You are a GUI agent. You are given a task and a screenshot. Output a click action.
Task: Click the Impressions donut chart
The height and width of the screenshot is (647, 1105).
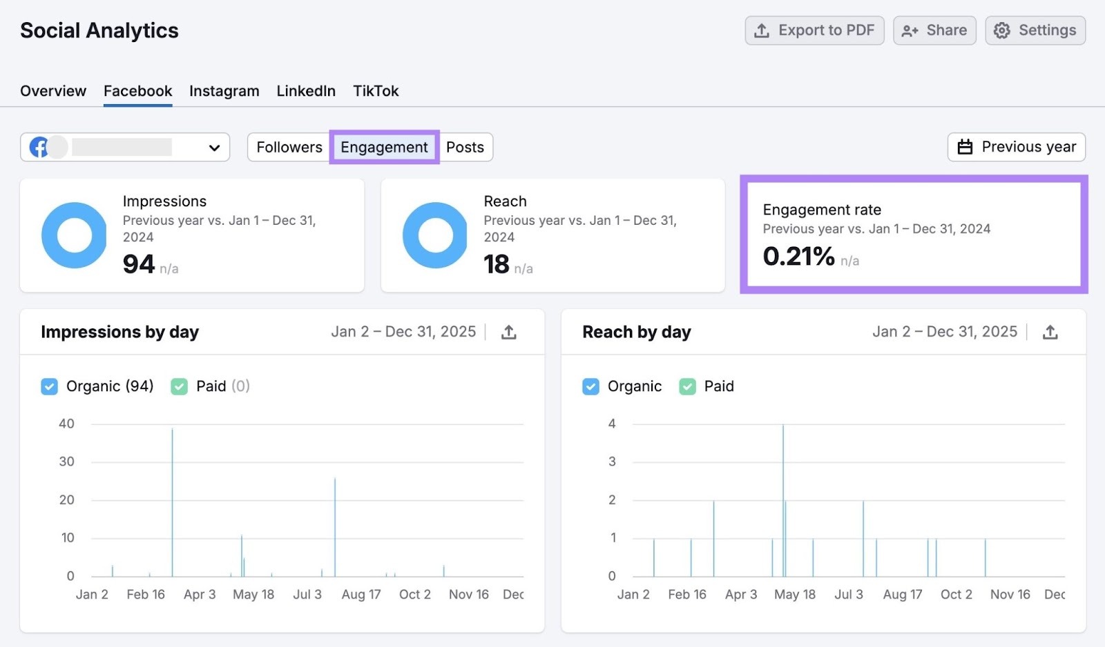[73, 235]
